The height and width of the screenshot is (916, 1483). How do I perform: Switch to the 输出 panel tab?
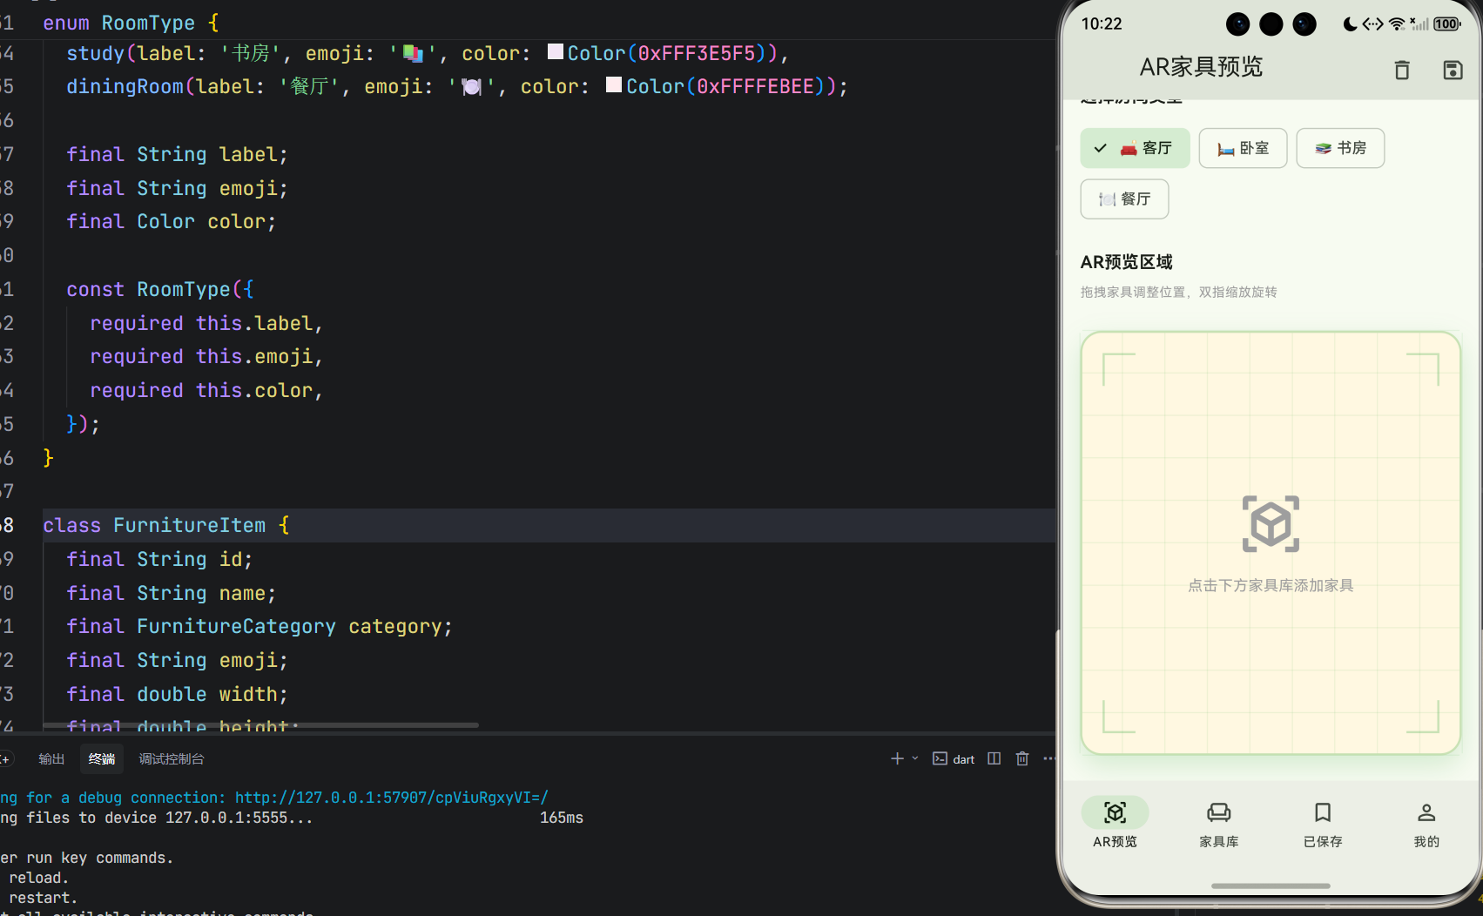[x=51, y=759]
